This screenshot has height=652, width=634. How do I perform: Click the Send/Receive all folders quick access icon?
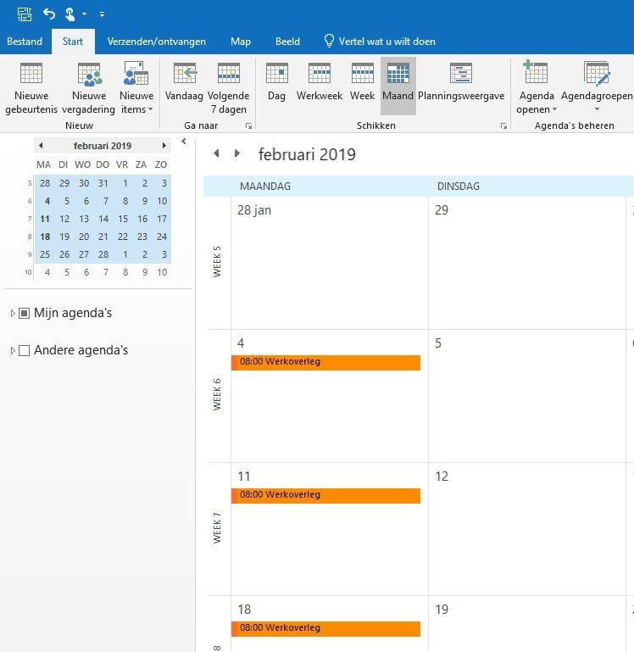(x=25, y=14)
